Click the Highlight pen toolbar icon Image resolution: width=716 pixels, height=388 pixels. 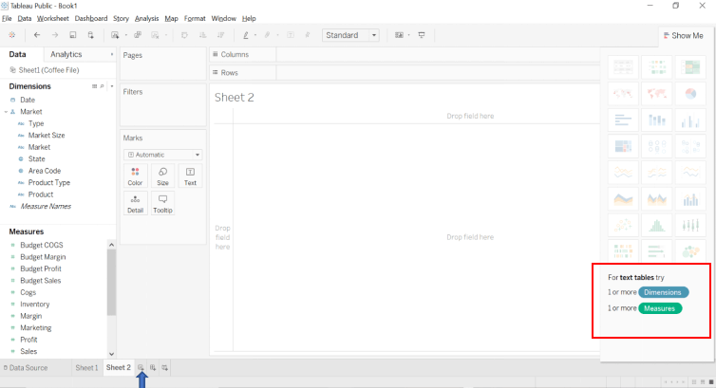point(246,35)
